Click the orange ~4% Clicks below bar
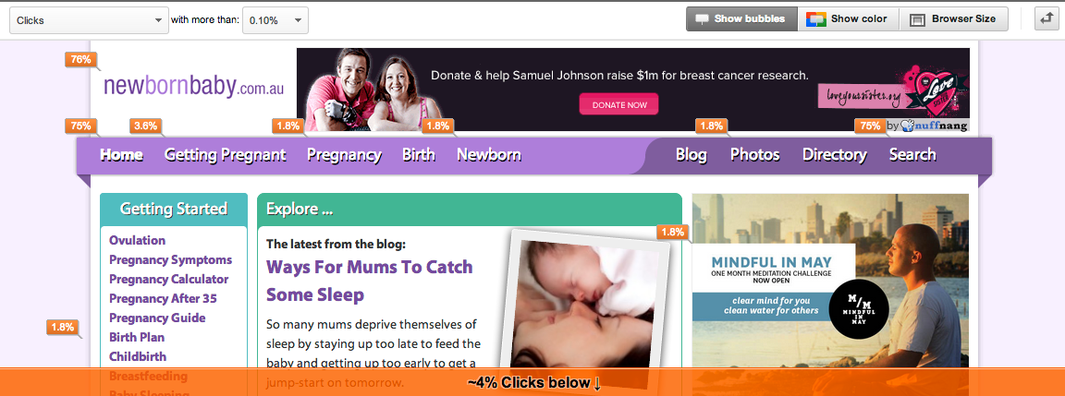Viewport: 1065px width, 396px height. click(x=532, y=382)
